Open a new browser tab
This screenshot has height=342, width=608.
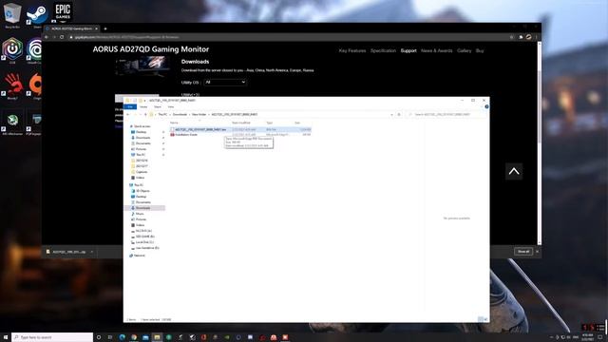click(105, 28)
